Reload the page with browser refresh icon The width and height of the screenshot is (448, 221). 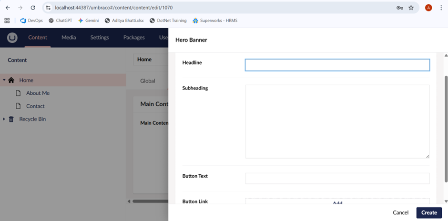point(33,8)
